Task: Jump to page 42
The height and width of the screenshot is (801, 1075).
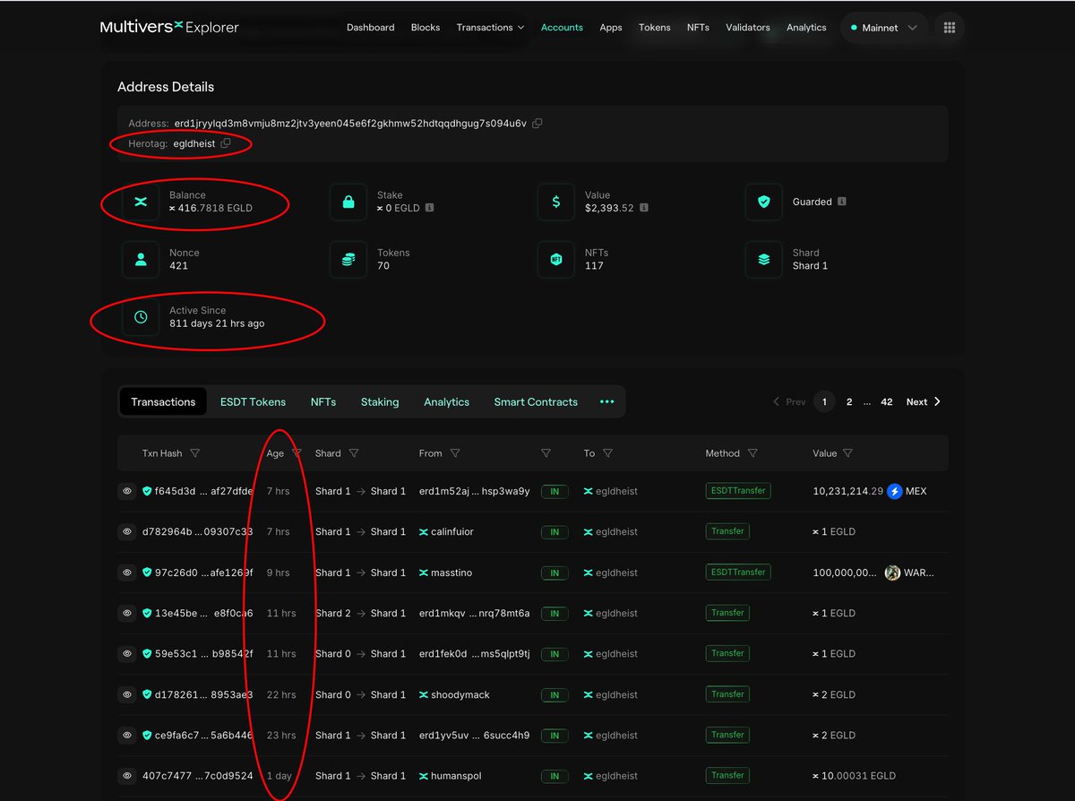Action: pyautogui.click(x=887, y=402)
